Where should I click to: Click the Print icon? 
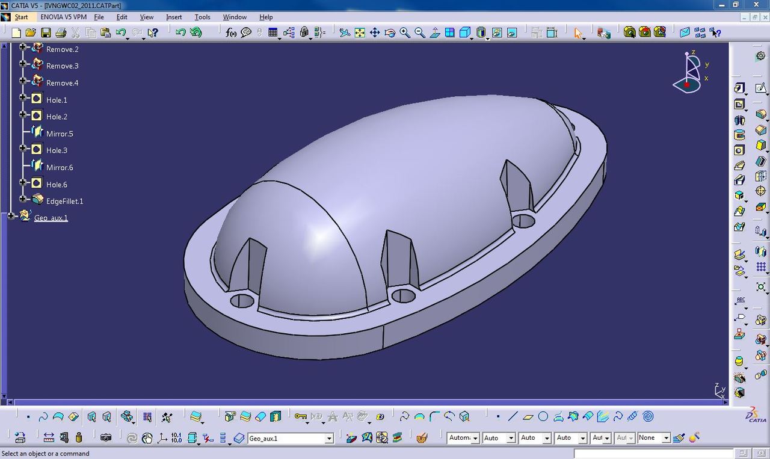[60, 32]
